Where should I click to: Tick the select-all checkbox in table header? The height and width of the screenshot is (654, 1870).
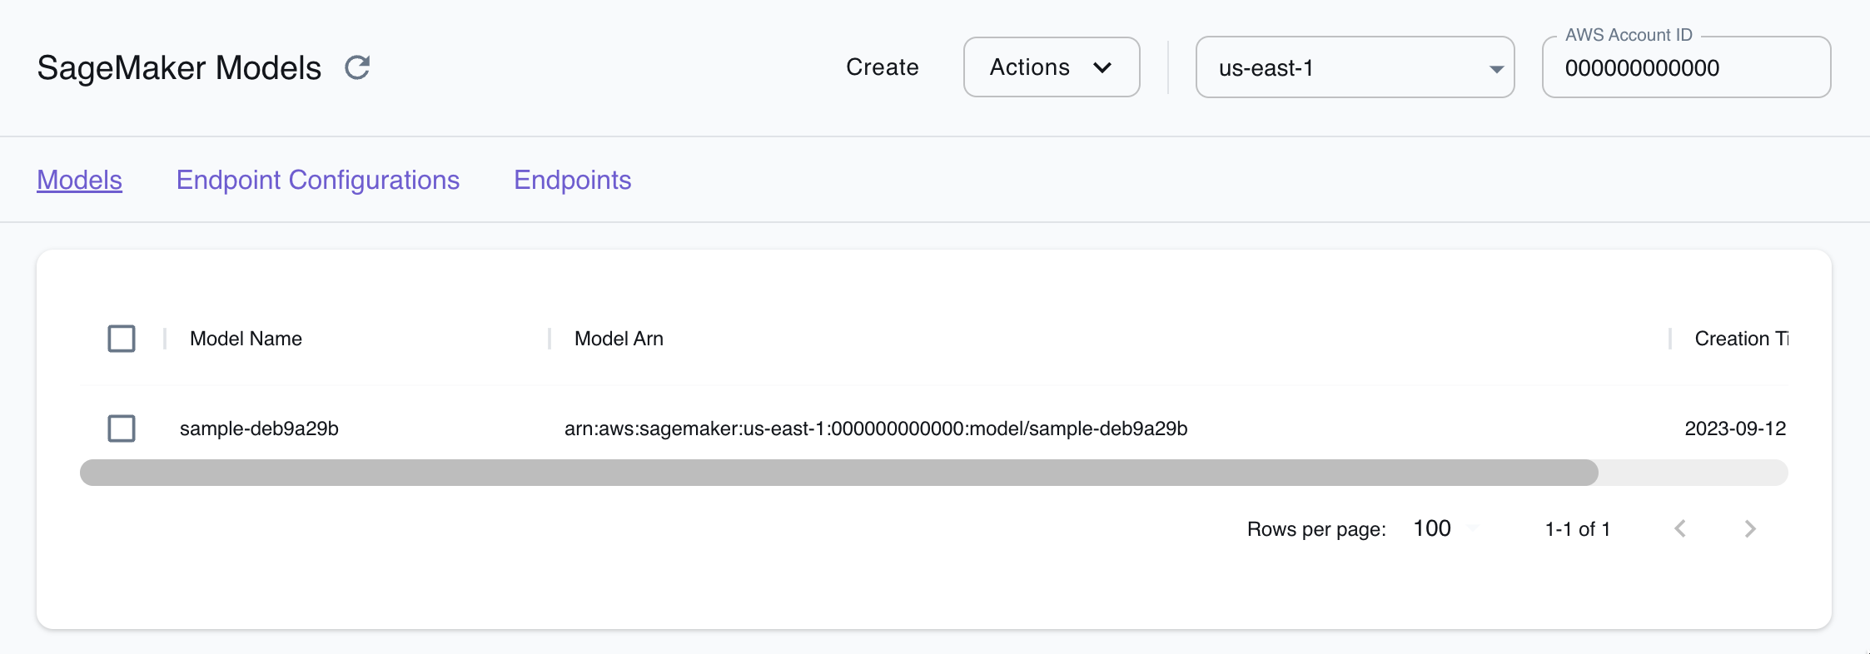122,339
